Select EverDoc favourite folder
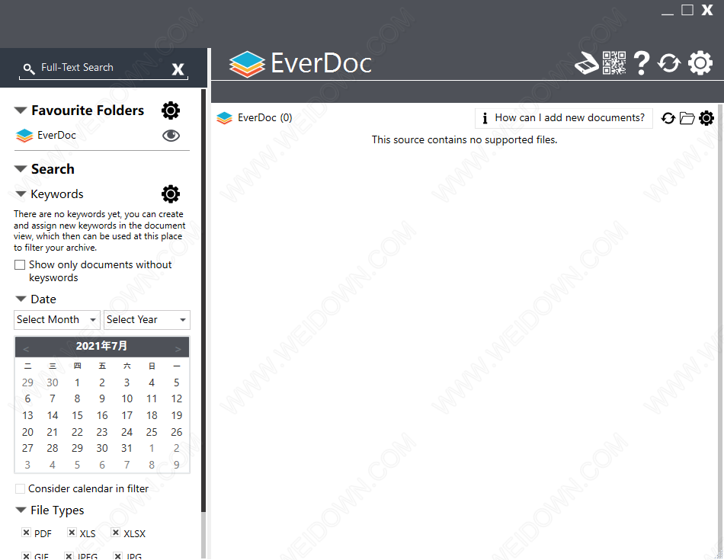724x560 pixels. pos(56,136)
